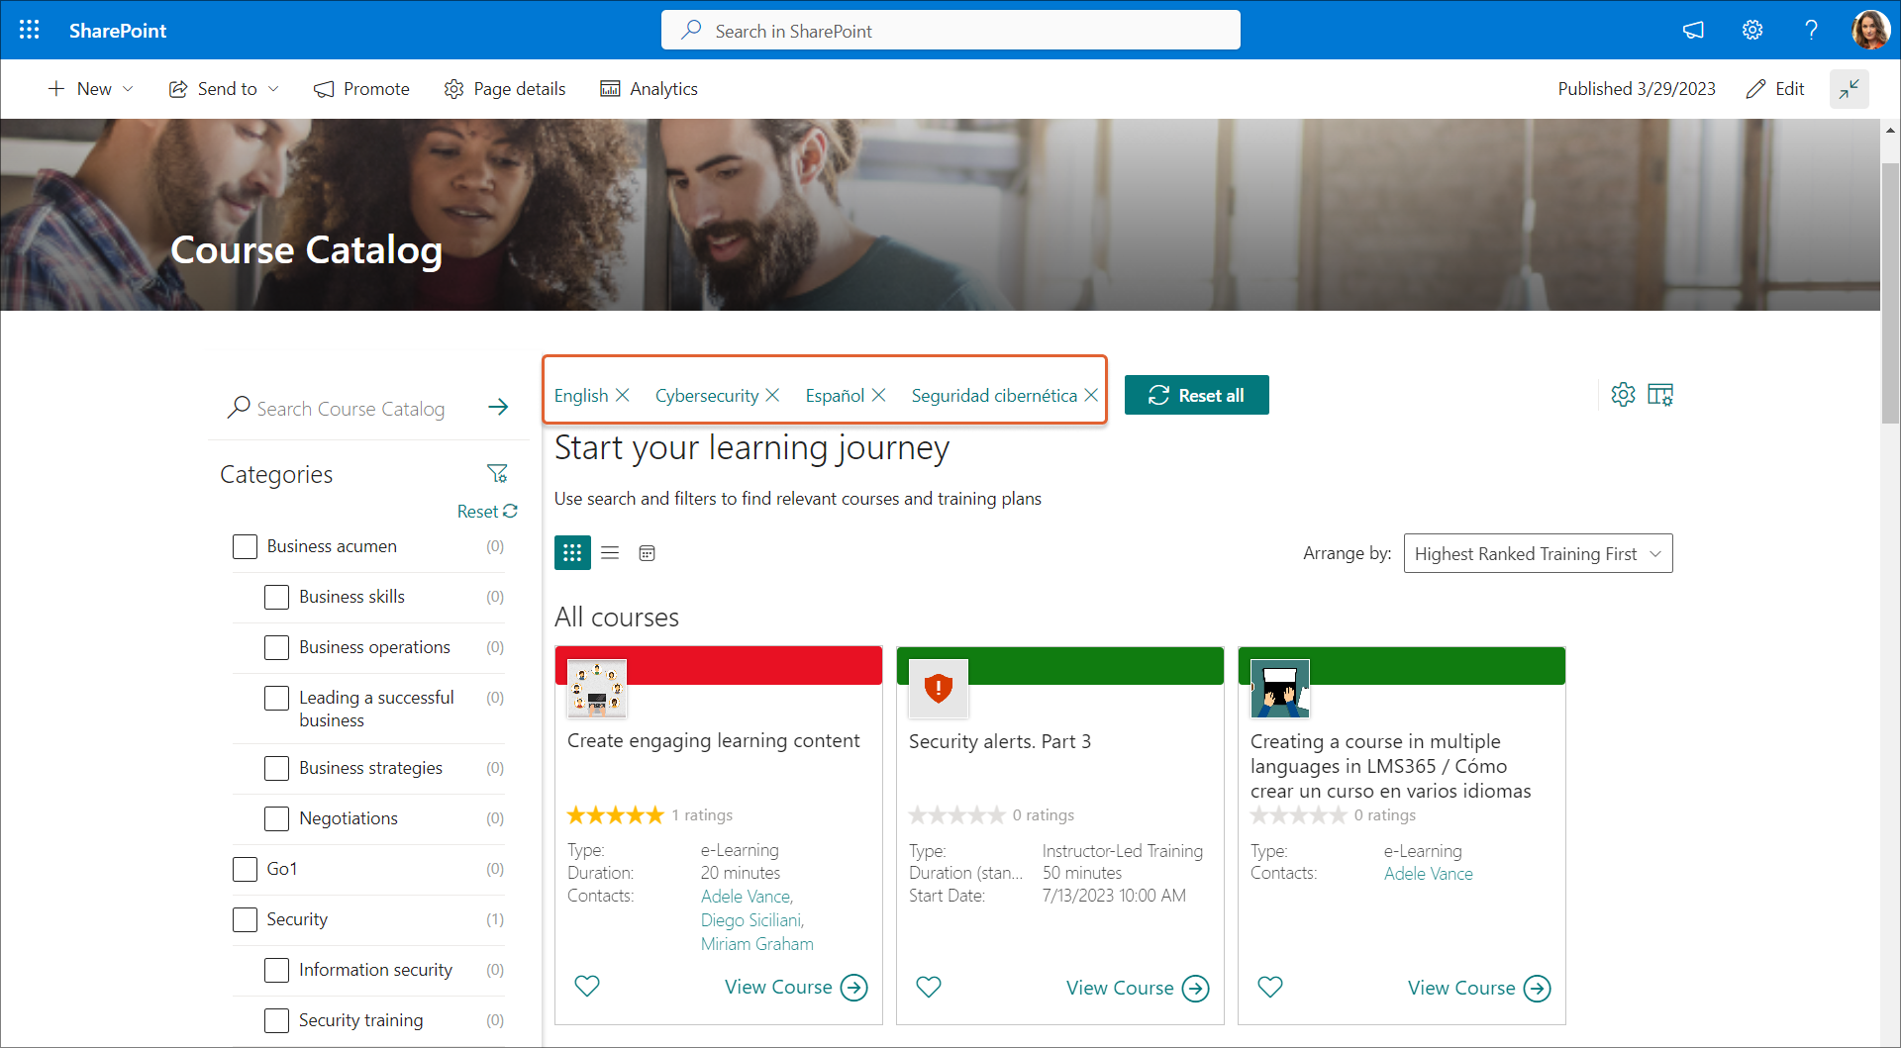Enable the Negotiations category checkbox

coord(277,818)
